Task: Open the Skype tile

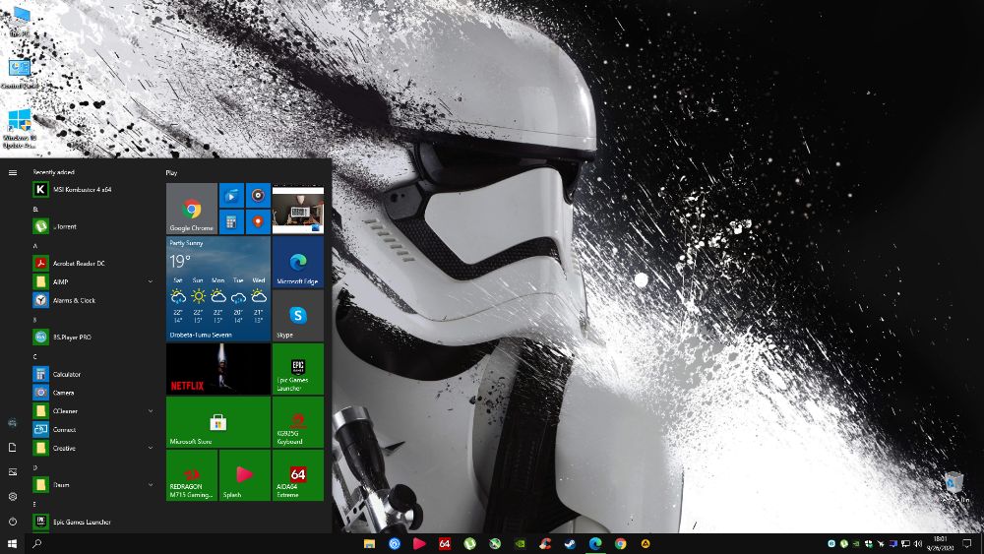Action: pyautogui.click(x=297, y=316)
